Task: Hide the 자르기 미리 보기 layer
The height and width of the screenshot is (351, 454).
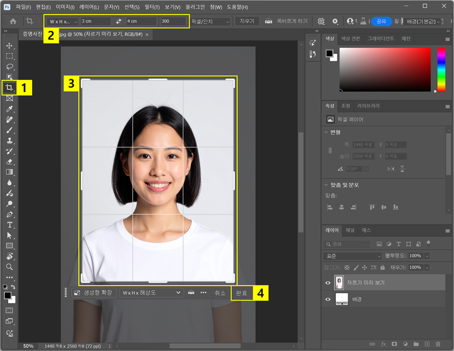Action: [329, 283]
